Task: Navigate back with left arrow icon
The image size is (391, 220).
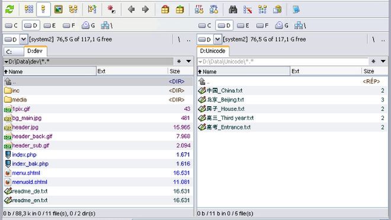Action: coord(131,9)
